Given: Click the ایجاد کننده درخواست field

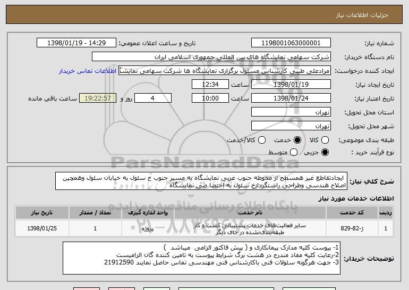Looking at the screenshot, I should coord(225,71).
